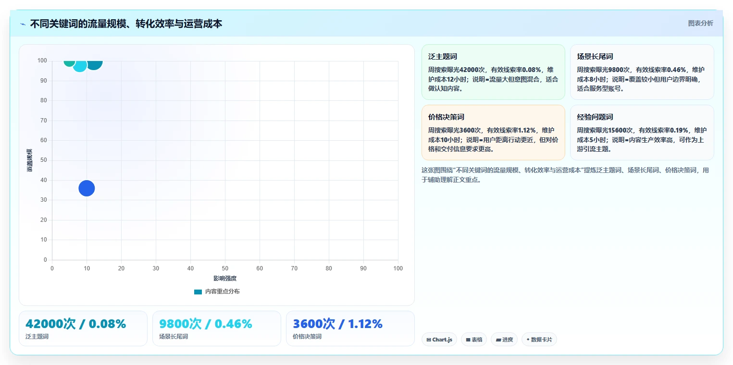This screenshot has width=733, height=365.
Task: Open the 3600次 / 1.12% stat card
Action: tap(350, 328)
